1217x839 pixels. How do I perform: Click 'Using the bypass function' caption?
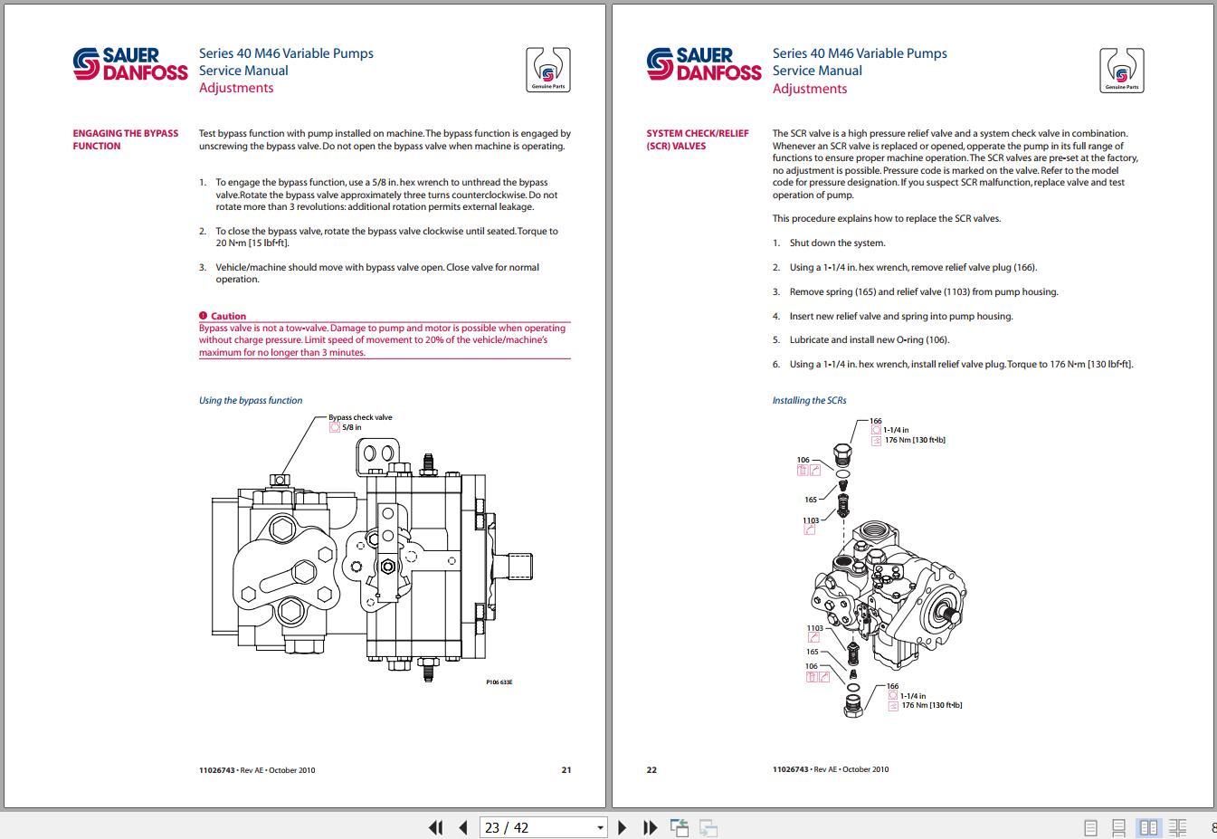[251, 400]
